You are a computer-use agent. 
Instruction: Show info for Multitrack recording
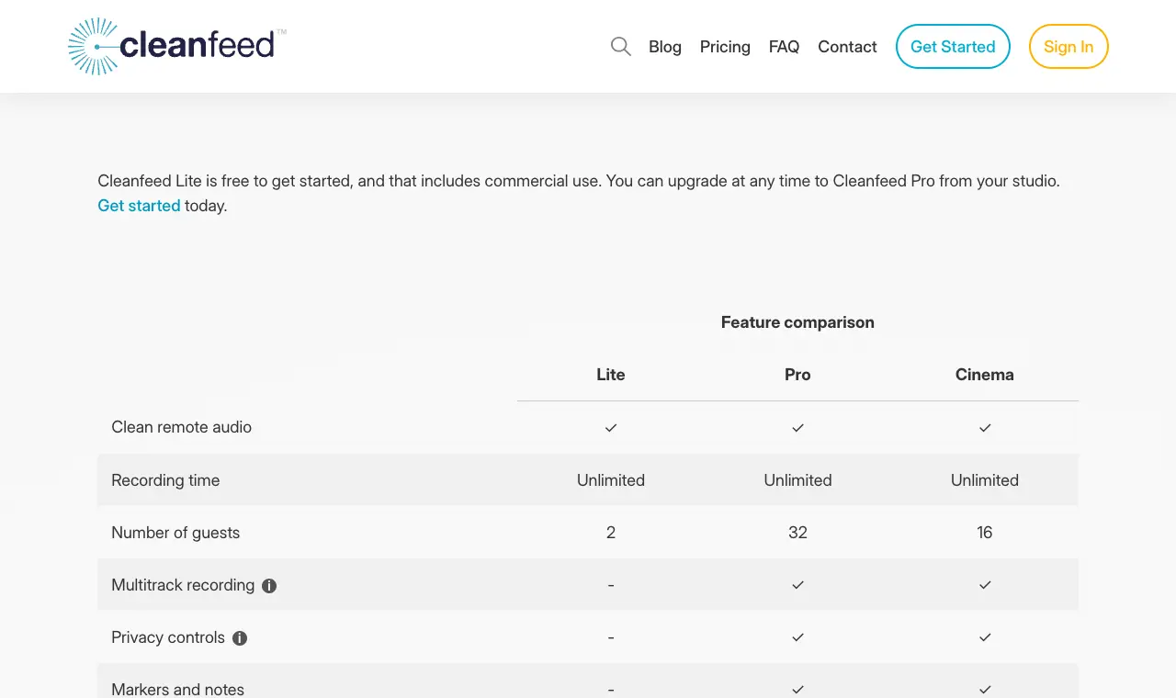pos(269,586)
